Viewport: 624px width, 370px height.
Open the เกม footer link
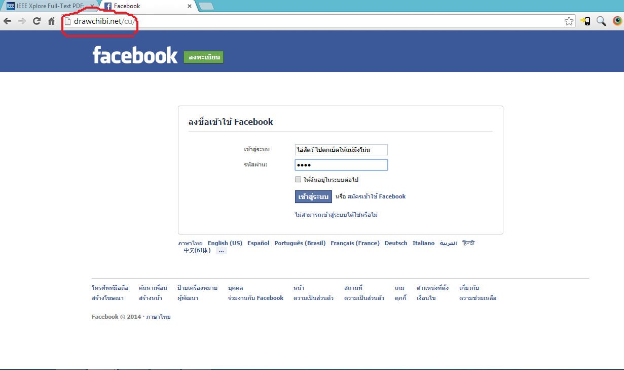point(399,288)
